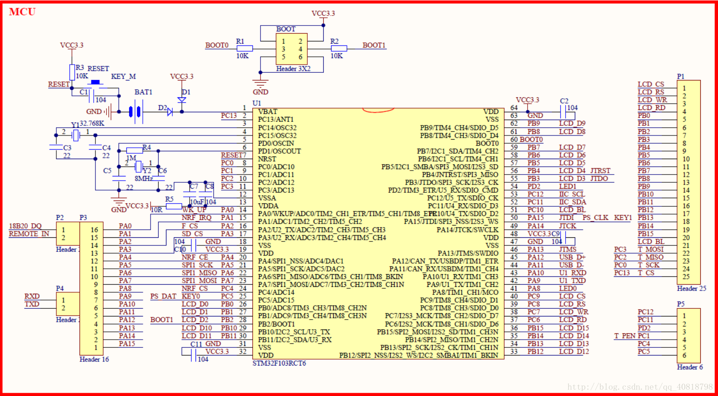Viewport: 718px width, 396px height.
Task: Click the SPI1_SCK net label
Action: 197,265
